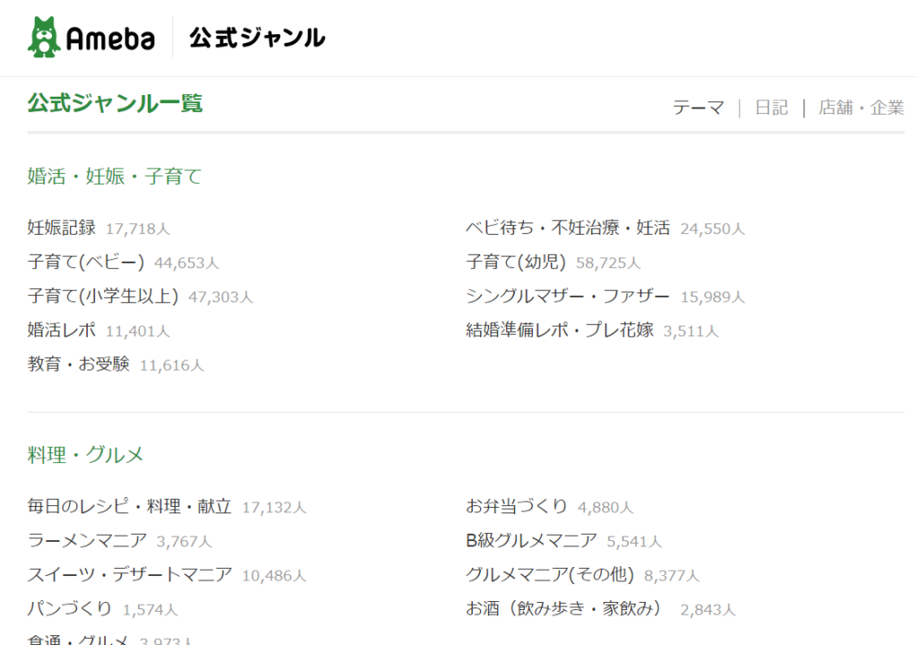917x645 pixels.
Task: Select 子育て(幼児) genre link
Action: pyautogui.click(x=517, y=262)
